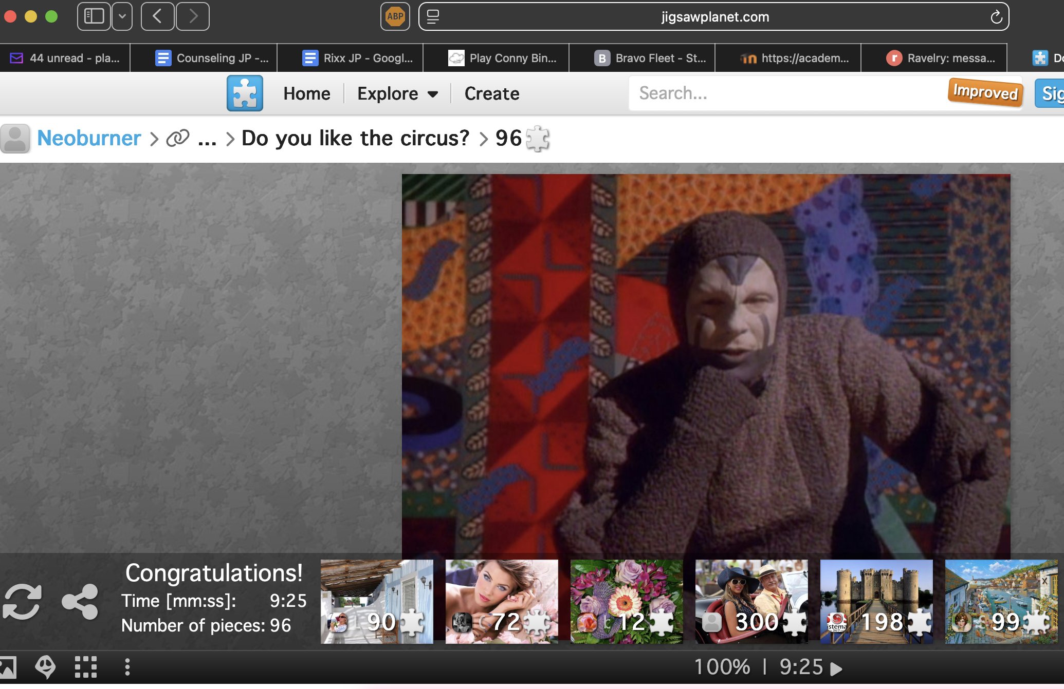
Task: Expand the Explore dropdown menu
Action: click(x=397, y=93)
